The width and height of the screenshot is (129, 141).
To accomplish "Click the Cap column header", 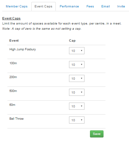I will tap(72, 41).
